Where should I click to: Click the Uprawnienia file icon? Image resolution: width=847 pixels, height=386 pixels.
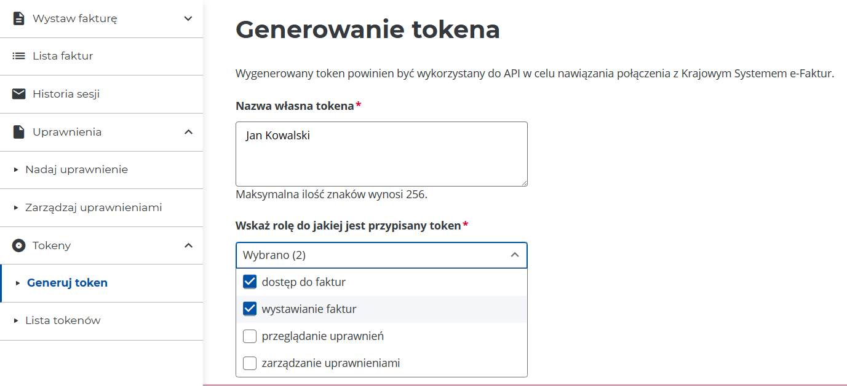pyautogui.click(x=19, y=132)
